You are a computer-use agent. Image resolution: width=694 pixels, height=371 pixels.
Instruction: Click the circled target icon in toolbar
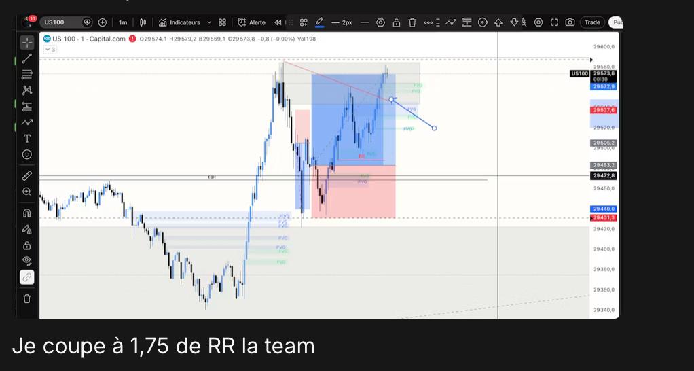coord(483,22)
